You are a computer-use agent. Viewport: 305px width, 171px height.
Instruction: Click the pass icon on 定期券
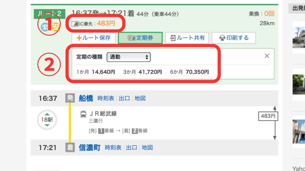click(131, 38)
